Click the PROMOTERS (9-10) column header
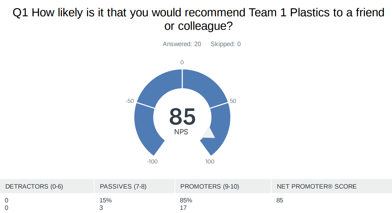Viewport: 392px width, 213px height. click(x=210, y=186)
